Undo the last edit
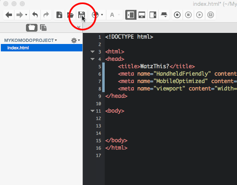The width and height of the screenshot is (237, 185). pyautogui.click(x=35, y=15)
